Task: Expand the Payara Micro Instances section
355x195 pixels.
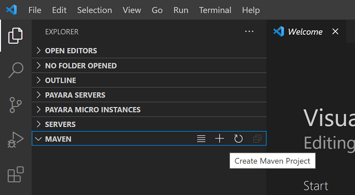Action: tap(92, 110)
